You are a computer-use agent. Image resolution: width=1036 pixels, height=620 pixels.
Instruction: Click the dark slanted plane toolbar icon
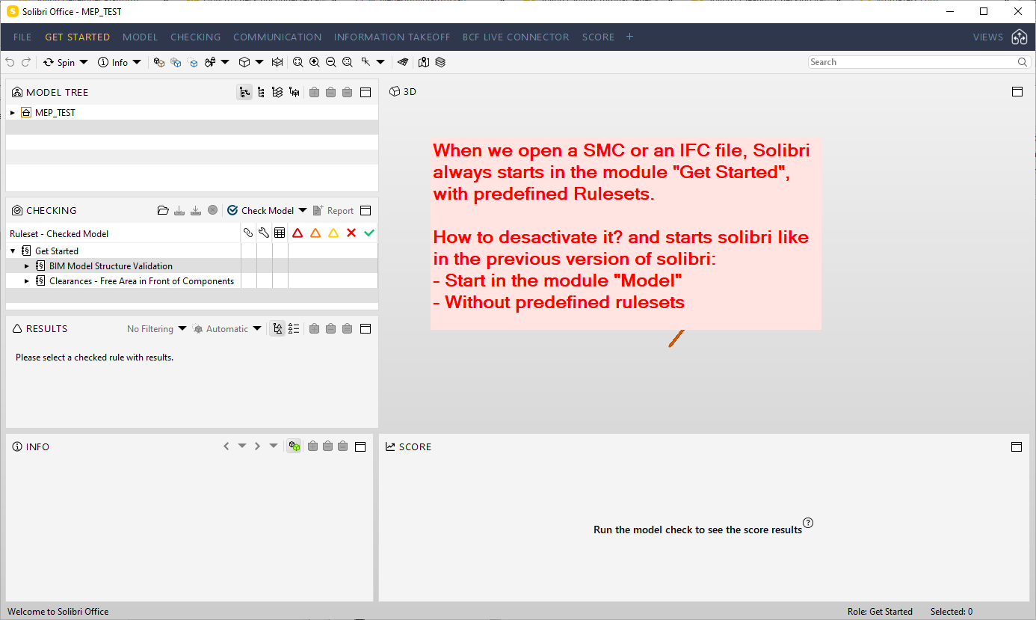coord(403,63)
